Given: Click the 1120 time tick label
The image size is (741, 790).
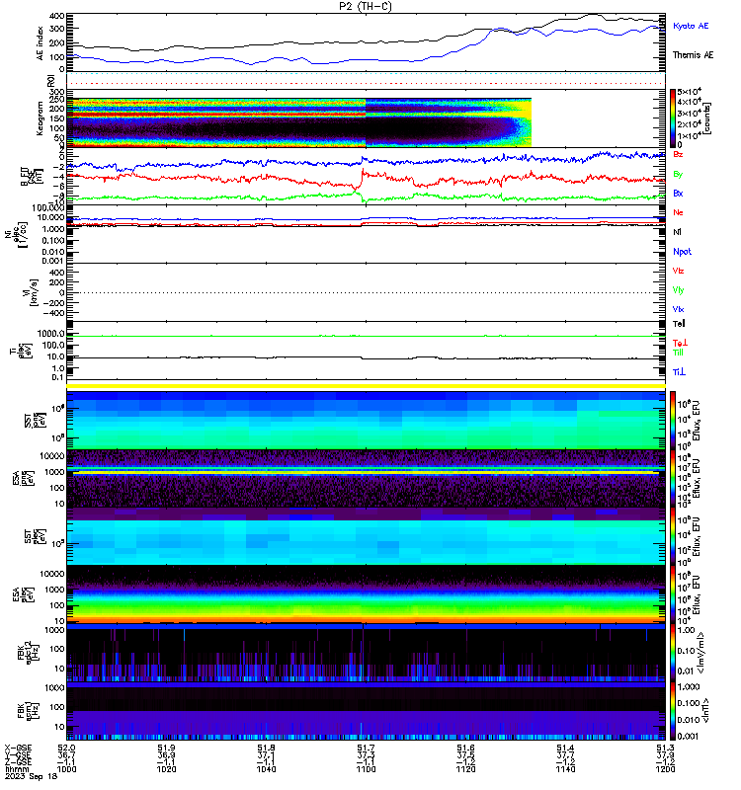Looking at the screenshot, I should pos(465,769).
